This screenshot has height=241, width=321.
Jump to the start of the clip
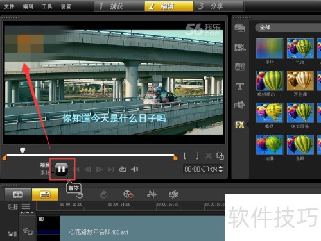click(x=76, y=169)
